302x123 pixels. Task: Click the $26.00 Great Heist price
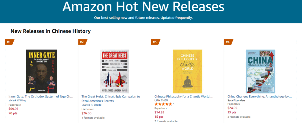click(x=86, y=113)
